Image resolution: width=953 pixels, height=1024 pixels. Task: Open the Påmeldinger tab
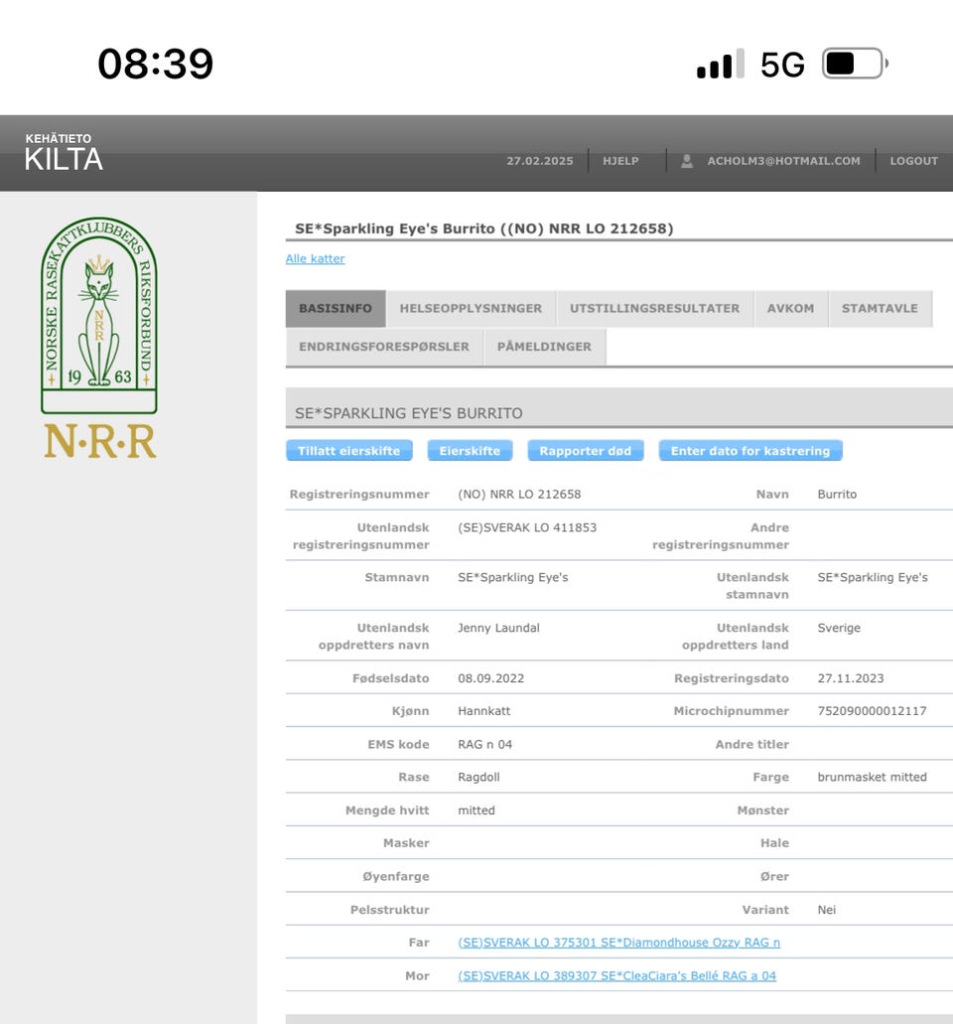tap(544, 347)
